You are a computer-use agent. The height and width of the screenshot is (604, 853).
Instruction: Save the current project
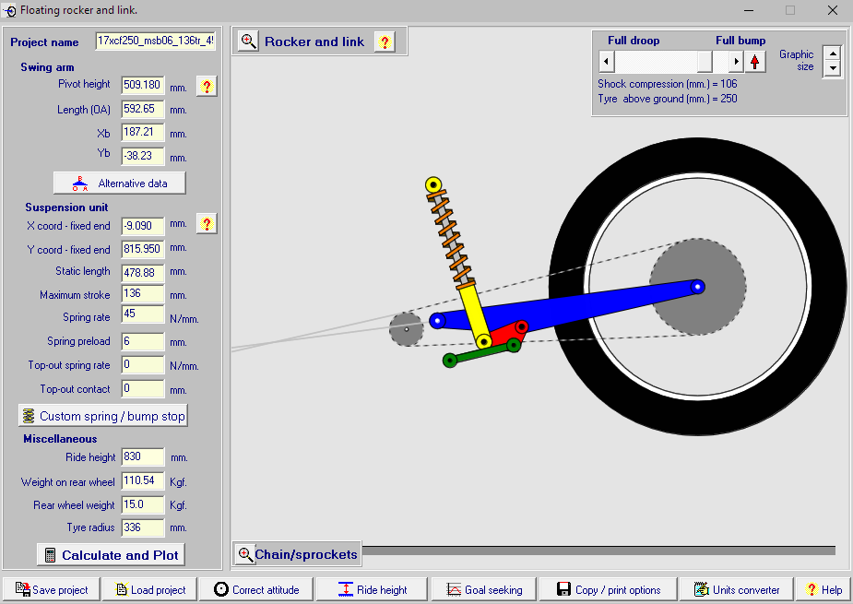(52, 589)
